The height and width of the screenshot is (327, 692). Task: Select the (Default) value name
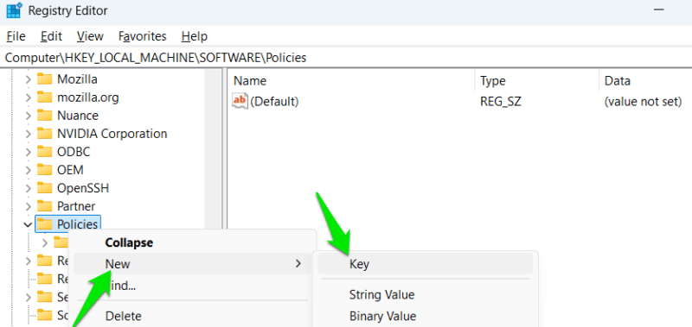(274, 102)
